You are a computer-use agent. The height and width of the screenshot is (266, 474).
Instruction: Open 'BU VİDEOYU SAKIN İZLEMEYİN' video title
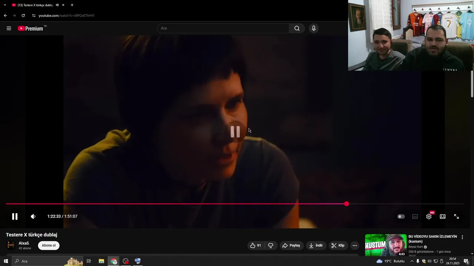click(433, 239)
